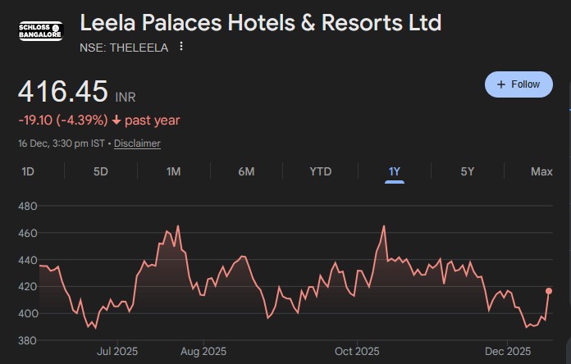Click the 416.45 price value

point(63,92)
